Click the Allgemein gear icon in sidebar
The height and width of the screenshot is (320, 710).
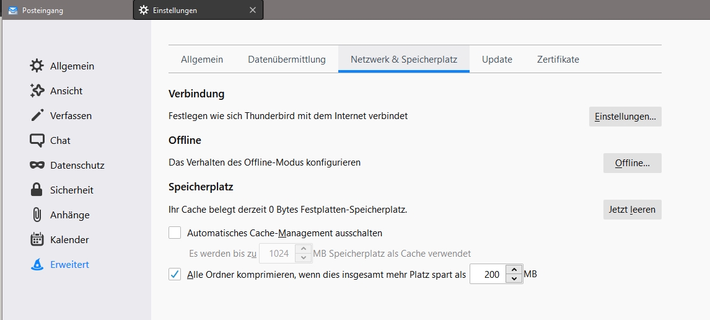pyautogui.click(x=37, y=66)
